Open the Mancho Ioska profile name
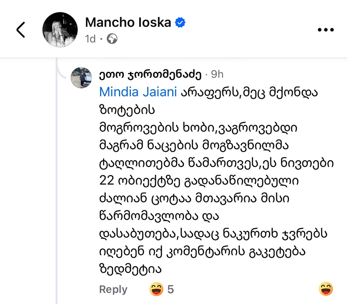Image resolution: width=347 pixels, height=304 pixels. 128,23
